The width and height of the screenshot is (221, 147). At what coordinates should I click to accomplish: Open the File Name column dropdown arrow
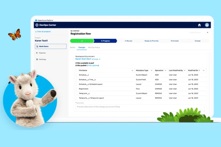pyautogui.click(x=132, y=70)
